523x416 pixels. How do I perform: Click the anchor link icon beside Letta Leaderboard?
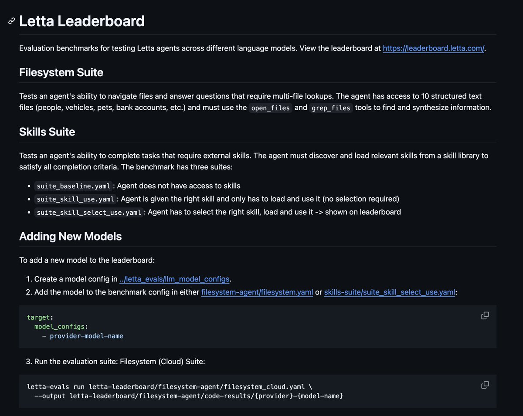point(12,21)
